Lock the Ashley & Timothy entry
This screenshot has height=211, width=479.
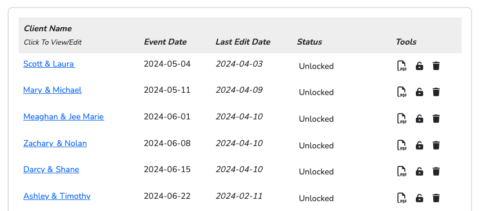point(419,198)
